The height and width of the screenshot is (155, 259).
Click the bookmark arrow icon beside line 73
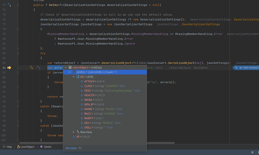(9, 4)
